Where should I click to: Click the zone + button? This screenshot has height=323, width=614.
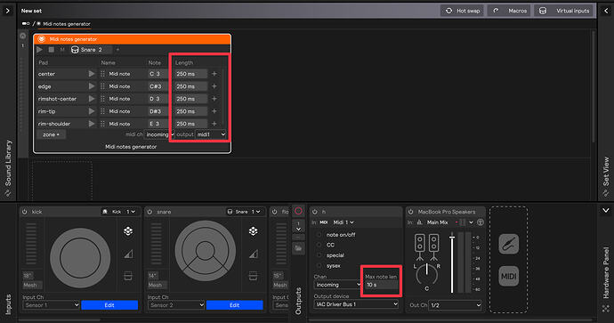point(52,134)
